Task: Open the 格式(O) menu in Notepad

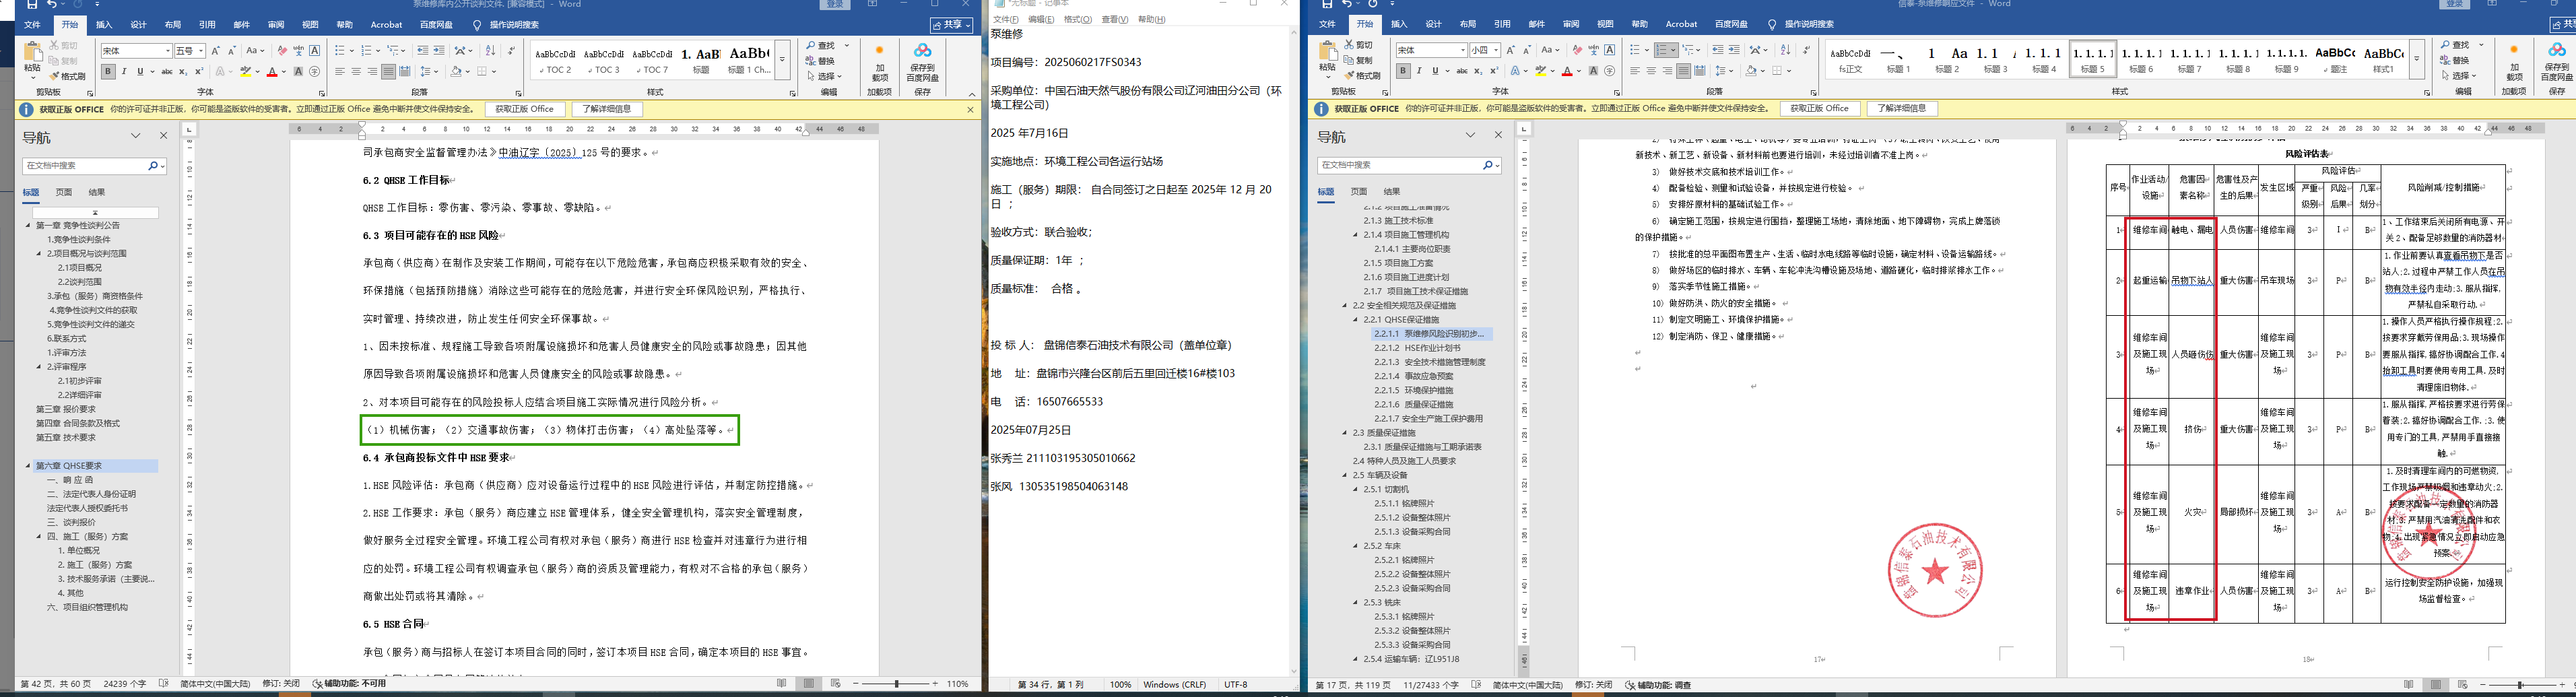Action: [x=1078, y=19]
